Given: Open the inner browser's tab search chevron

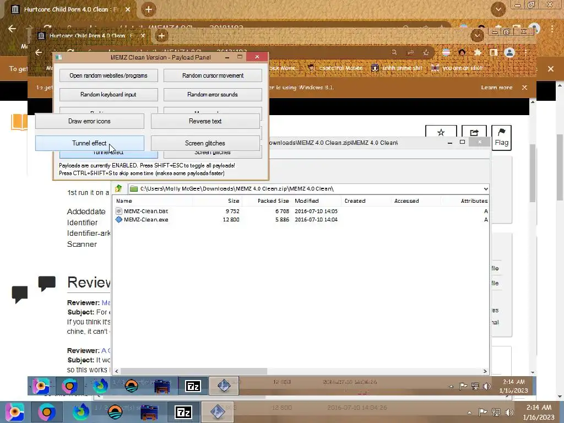Looking at the screenshot, I should (477, 36).
